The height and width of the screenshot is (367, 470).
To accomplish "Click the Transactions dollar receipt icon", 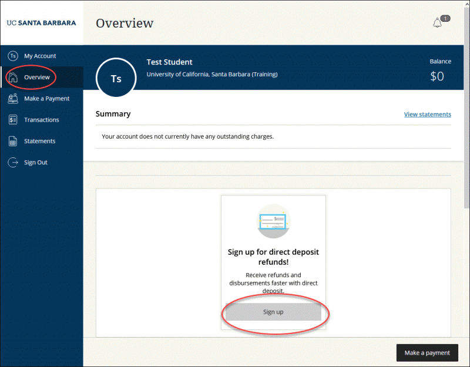I will [13, 120].
